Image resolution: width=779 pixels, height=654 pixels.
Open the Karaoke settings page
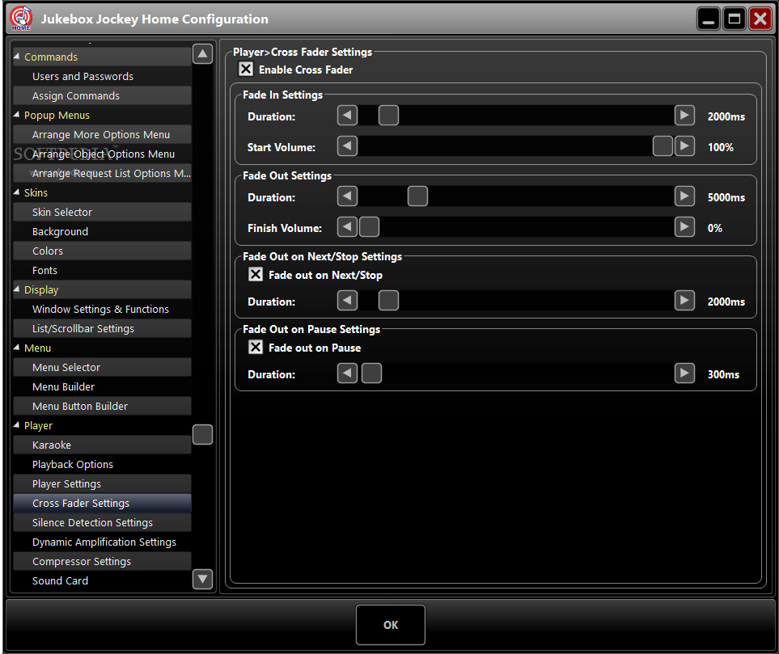point(103,445)
